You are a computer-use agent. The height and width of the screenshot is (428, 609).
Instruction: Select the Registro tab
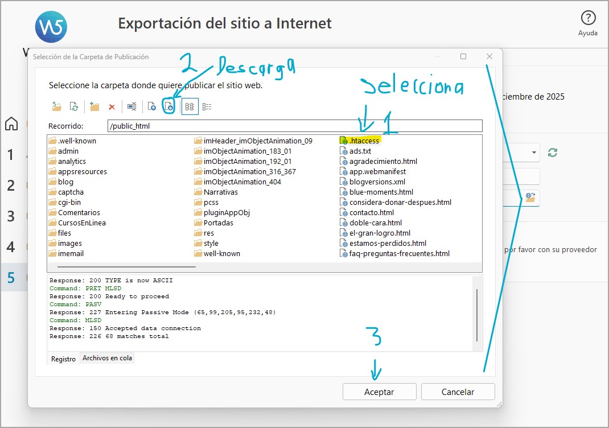[63, 359]
